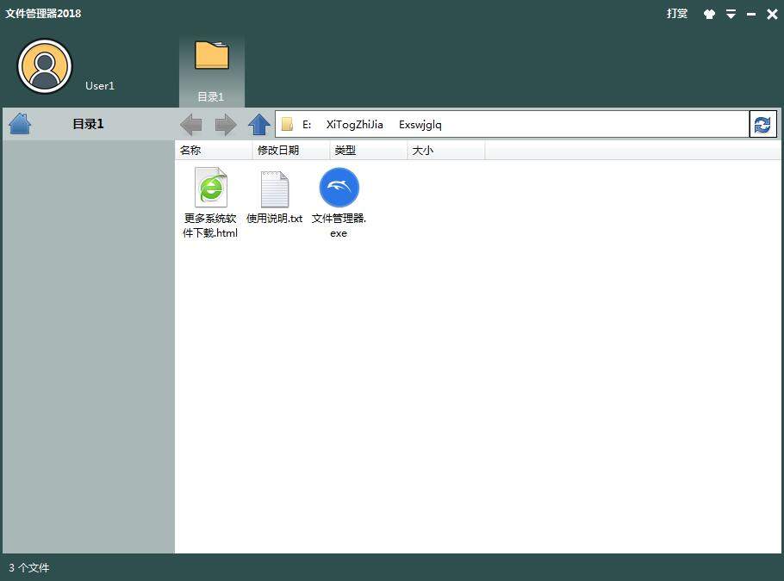Sort files by 修改日期 column header
The image size is (784, 581).
pyautogui.click(x=278, y=151)
